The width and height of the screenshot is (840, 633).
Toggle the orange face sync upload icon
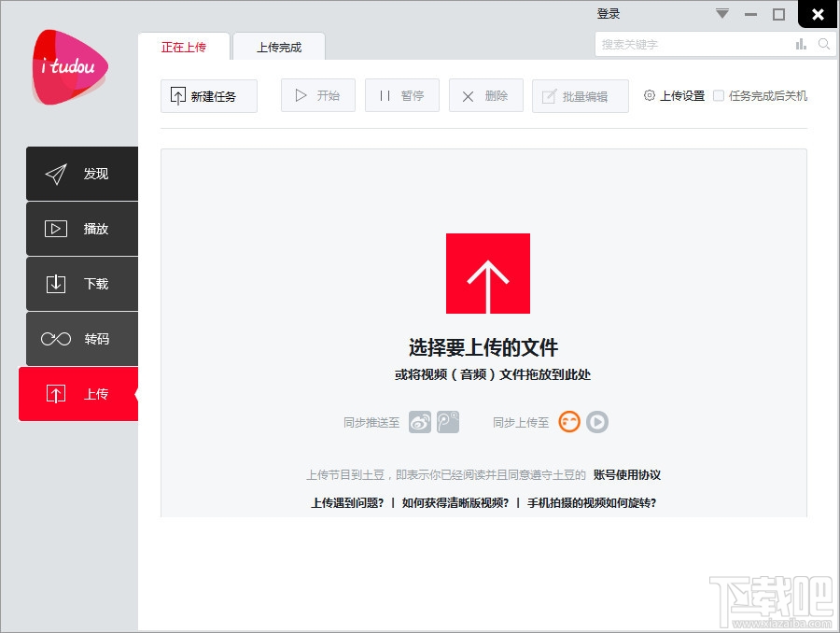pyautogui.click(x=569, y=422)
